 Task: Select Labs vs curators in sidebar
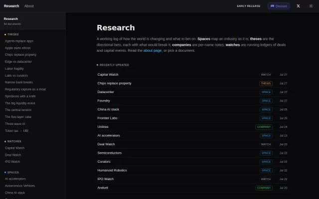16,75
